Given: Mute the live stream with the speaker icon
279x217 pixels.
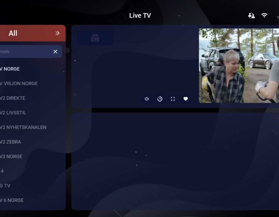Looking at the screenshot, I should 147,99.
